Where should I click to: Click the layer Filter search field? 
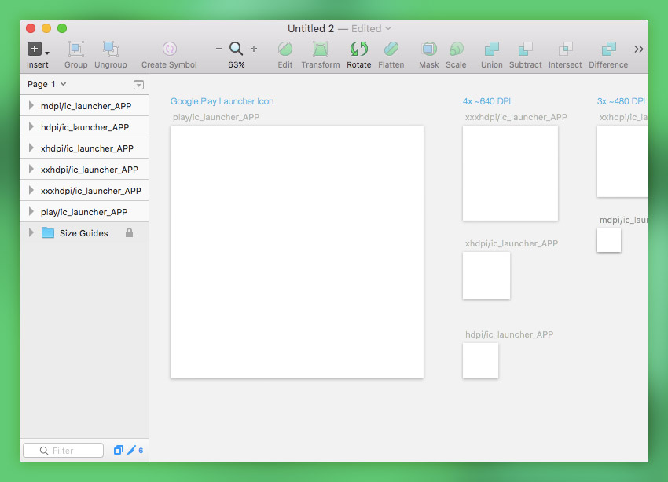point(64,451)
